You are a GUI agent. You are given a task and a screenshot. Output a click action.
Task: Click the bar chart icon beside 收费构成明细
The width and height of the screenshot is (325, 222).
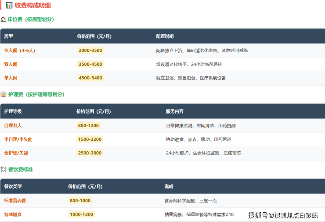click(9, 5)
